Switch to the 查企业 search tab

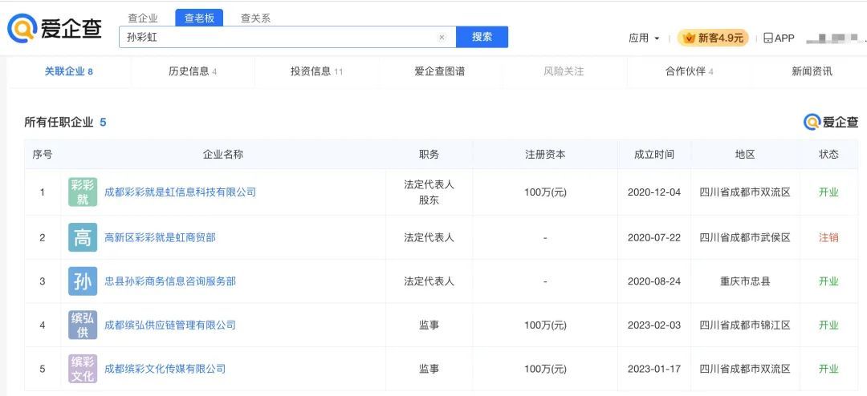pyautogui.click(x=143, y=18)
